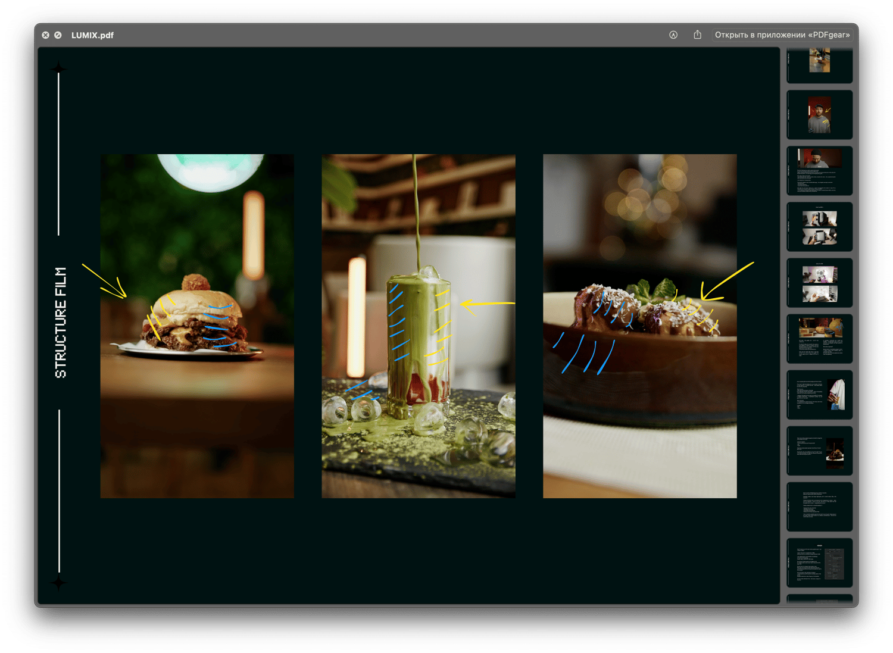Open the text-only page thumbnail
893x653 pixels.
coord(819,507)
